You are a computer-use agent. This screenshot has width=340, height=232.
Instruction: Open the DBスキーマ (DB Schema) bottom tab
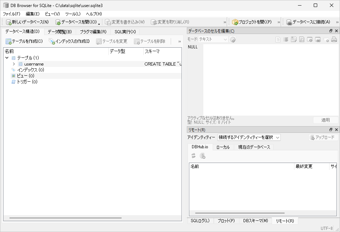tap(255, 221)
